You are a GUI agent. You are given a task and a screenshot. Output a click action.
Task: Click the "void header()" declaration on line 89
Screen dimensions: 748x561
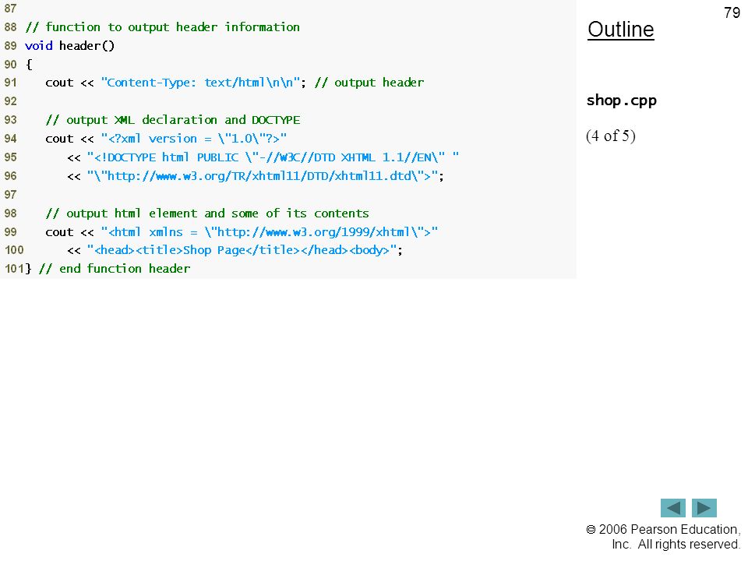point(69,46)
